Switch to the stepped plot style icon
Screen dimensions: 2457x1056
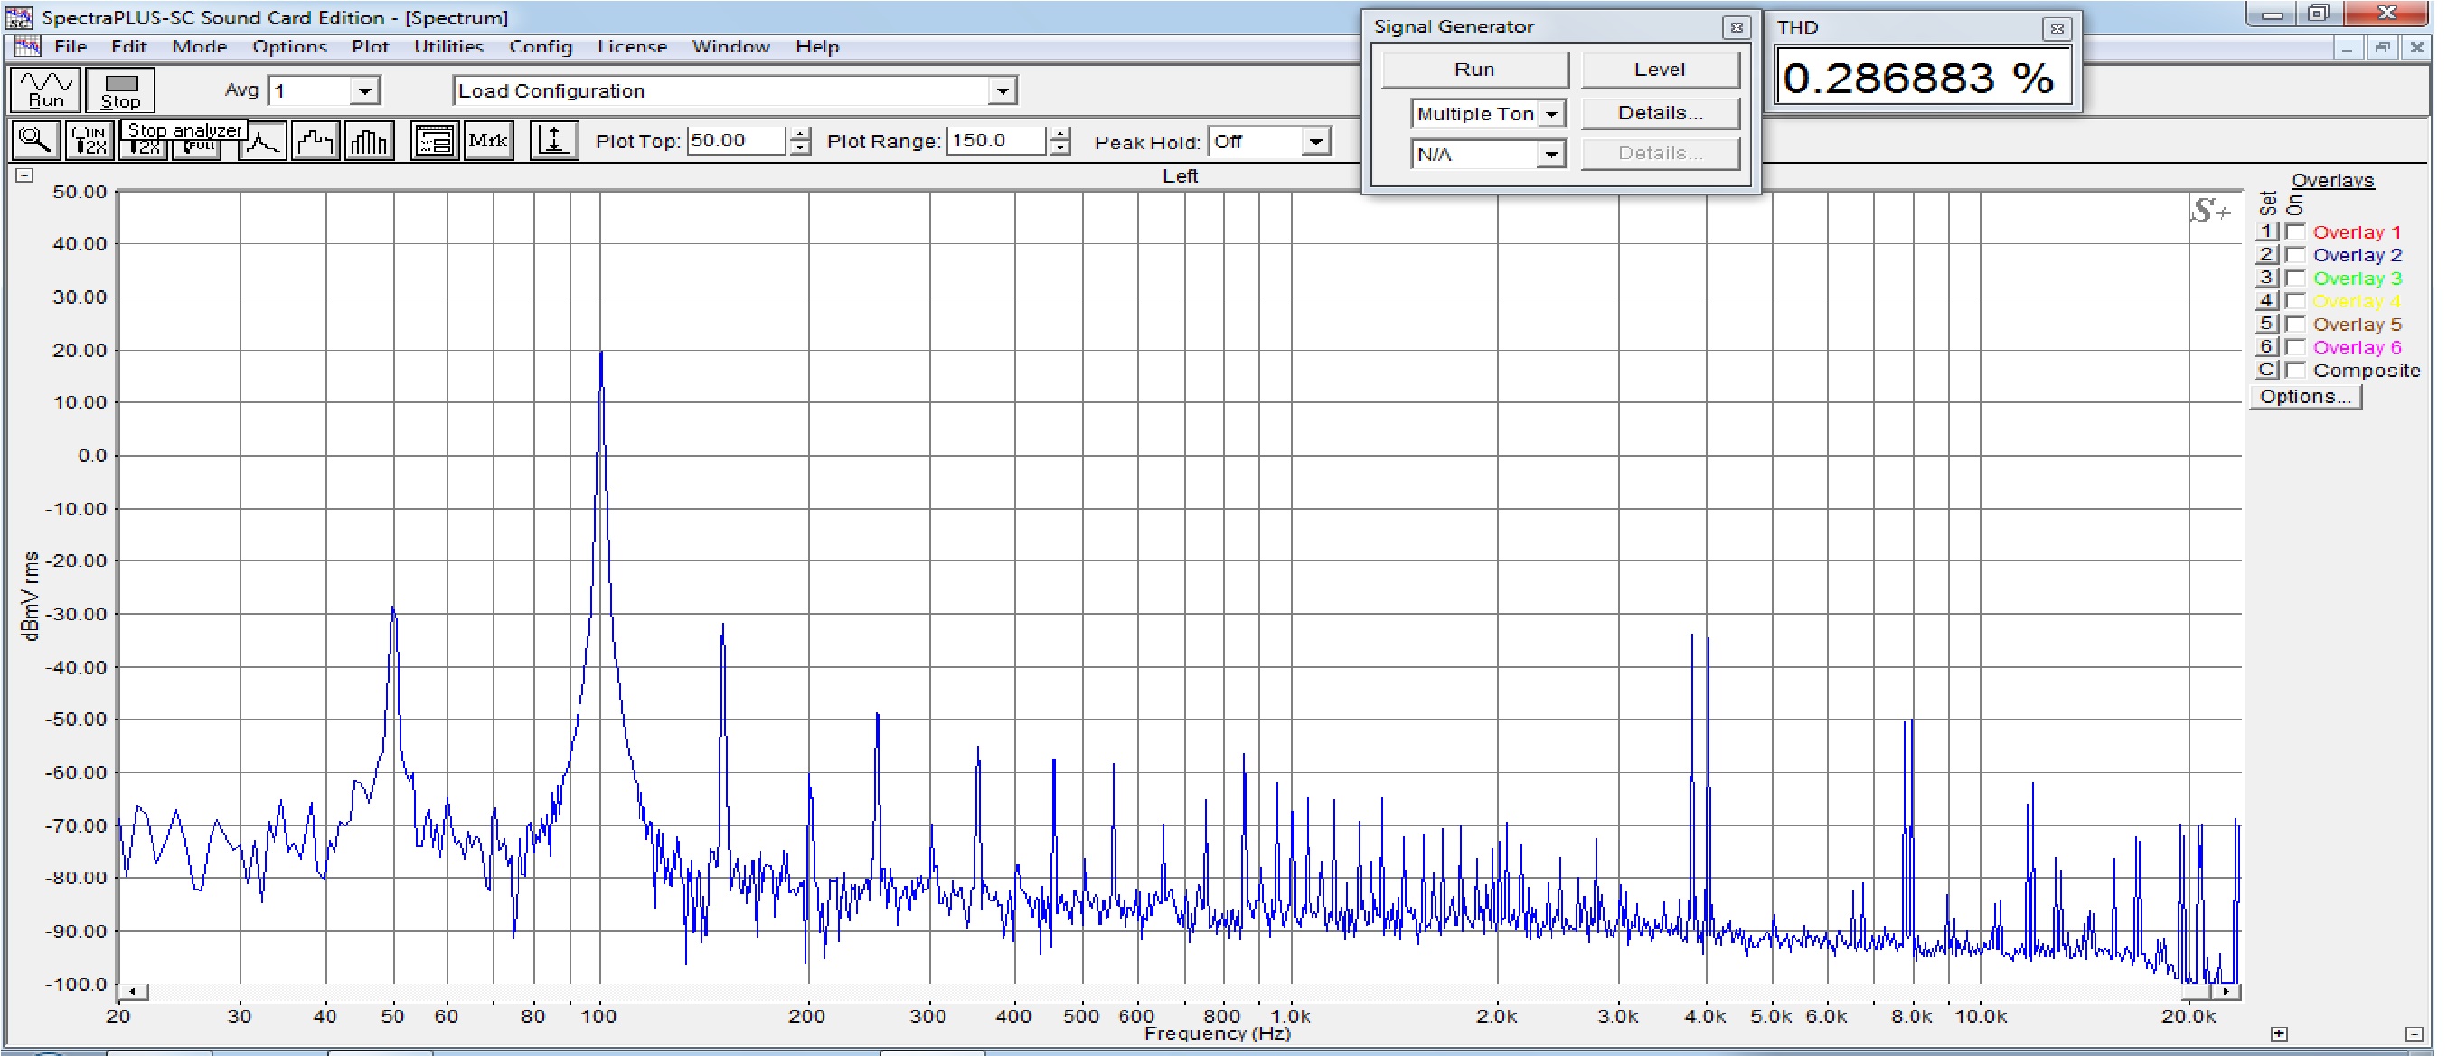coord(315,142)
